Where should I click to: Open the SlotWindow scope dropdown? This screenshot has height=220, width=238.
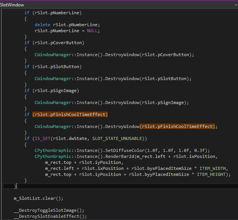[119, 5]
